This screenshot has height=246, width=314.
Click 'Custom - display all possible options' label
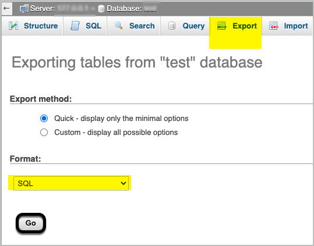click(116, 133)
